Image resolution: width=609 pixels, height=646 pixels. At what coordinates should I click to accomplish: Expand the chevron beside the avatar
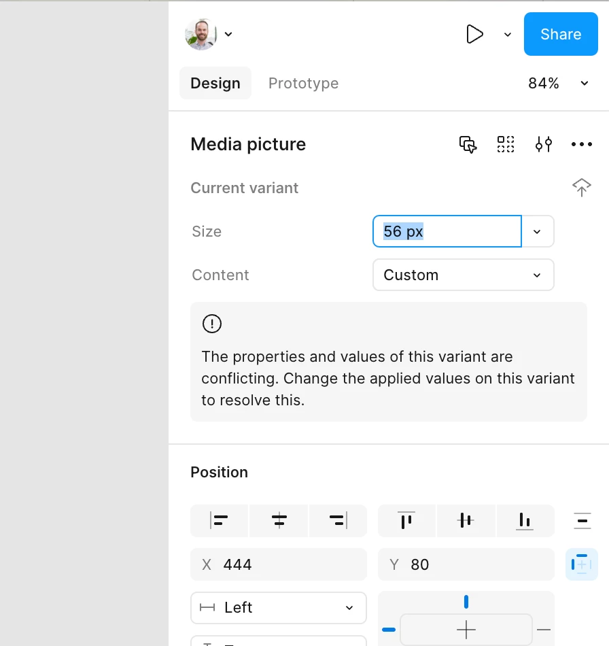(x=228, y=34)
